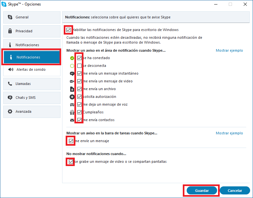Click the padlock icon beside Privacidad

pos(10,31)
